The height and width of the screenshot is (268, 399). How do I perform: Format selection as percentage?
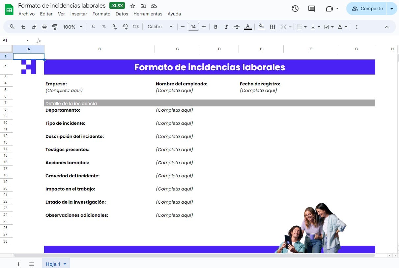(103, 27)
